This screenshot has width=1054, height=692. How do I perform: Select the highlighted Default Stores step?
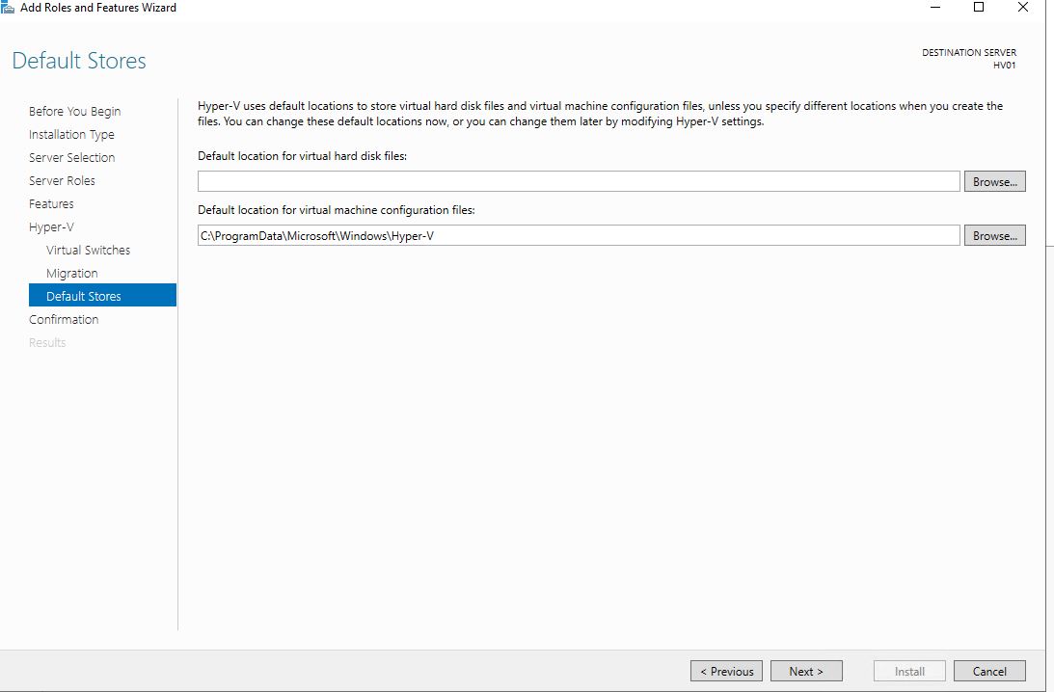(x=84, y=296)
